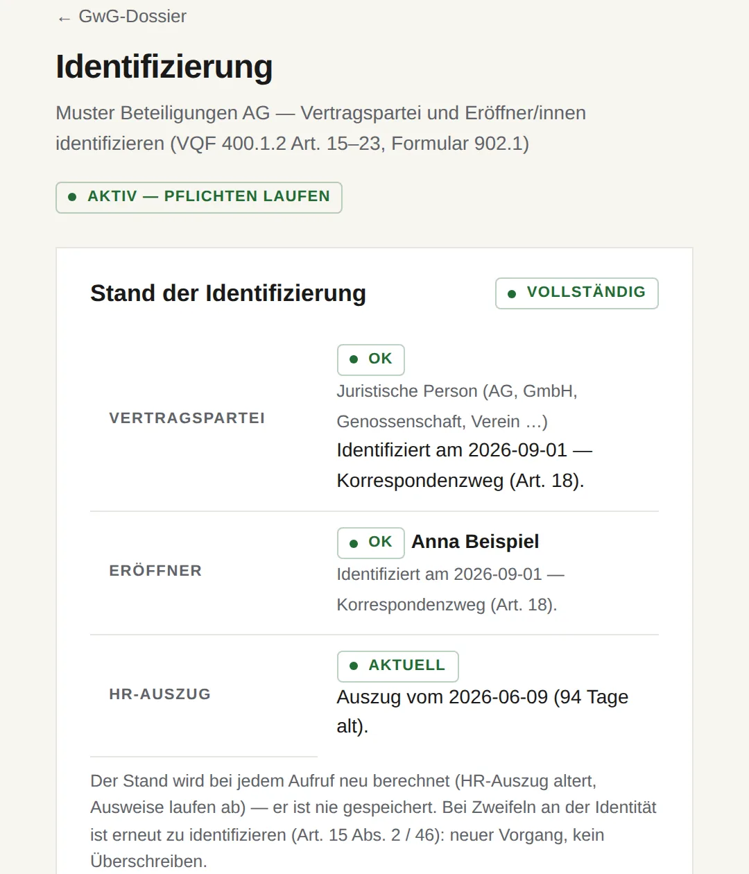Go back to GwG-Dossier
749x874 pixels.
(x=122, y=17)
